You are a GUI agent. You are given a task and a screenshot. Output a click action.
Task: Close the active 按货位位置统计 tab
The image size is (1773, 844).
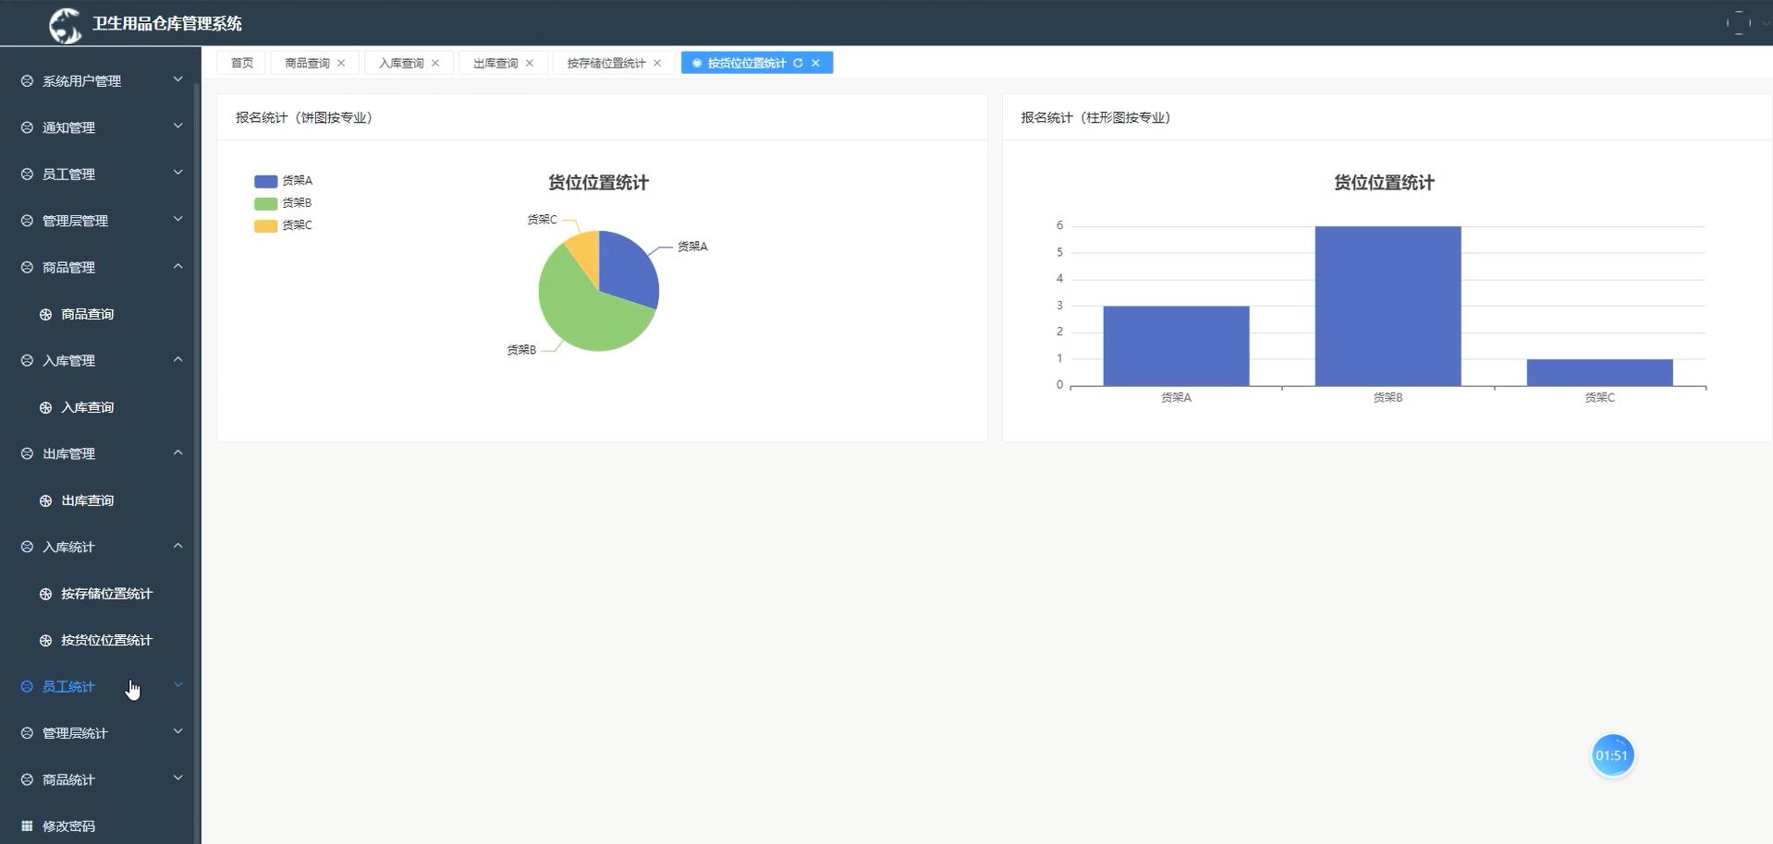pos(815,63)
